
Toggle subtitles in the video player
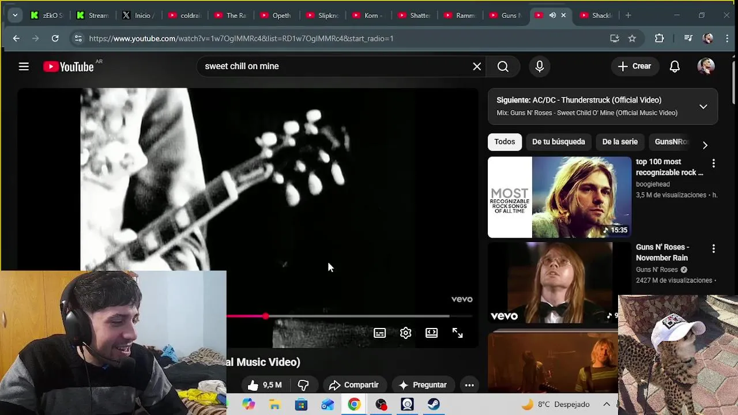tap(379, 333)
